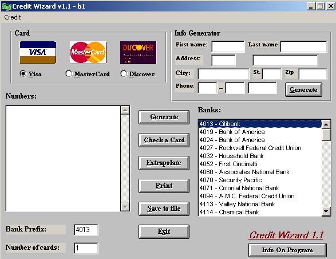Focus the Last name field
The width and height of the screenshot is (336, 259).
(x=303, y=46)
